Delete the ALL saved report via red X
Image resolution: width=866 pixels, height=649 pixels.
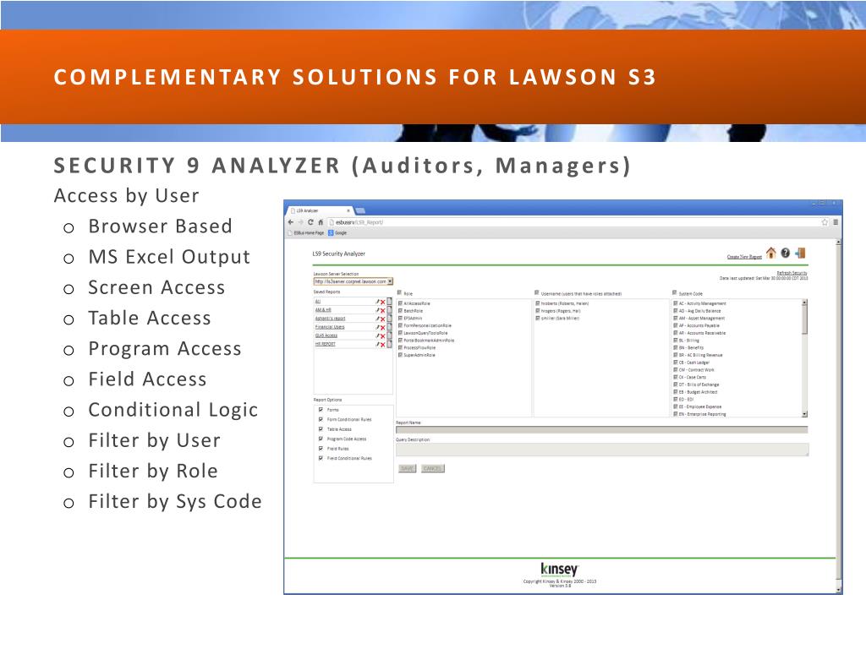pyautogui.click(x=383, y=302)
